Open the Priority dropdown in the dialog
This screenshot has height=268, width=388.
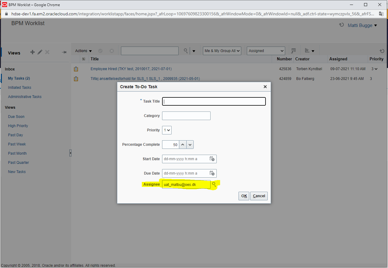pyautogui.click(x=167, y=130)
